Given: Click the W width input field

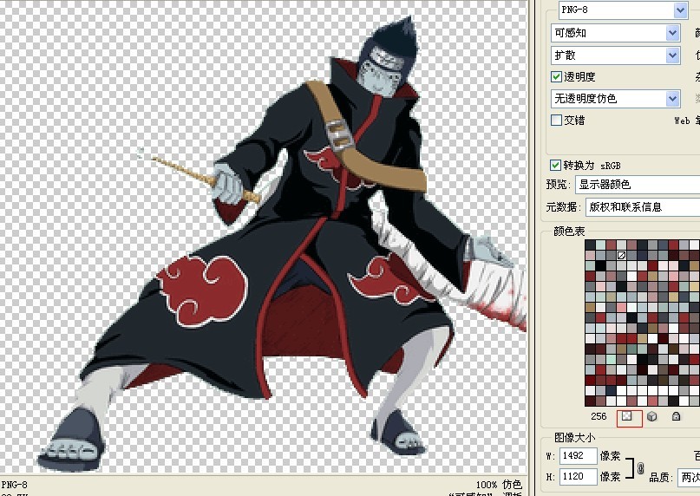Looking at the screenshot, I should pyautogui.click(x=578, y=455).
